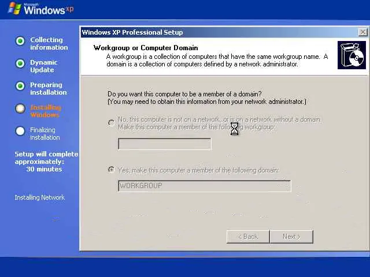370x277 pixels.
Task: Click the workgroup name input field
Action: coord(165,144)
